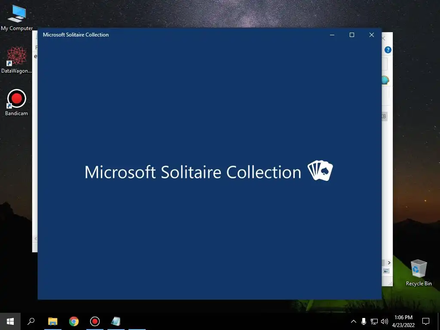
Task: Open network status tray icon
Action: coord(374,321)
